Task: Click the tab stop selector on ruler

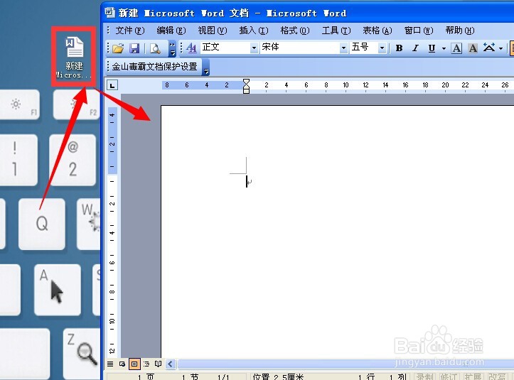Action: pyautogui.click(x=112, y=85)
